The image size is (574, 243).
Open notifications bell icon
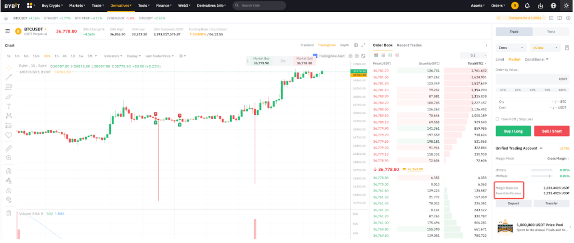tap(528, 6)
